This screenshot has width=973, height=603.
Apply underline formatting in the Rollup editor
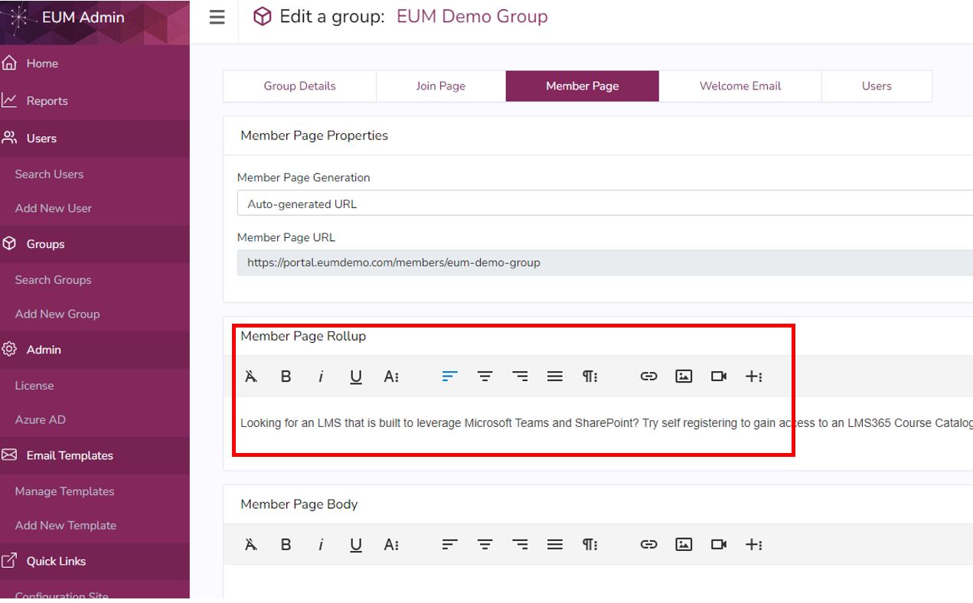click(356, 376)
